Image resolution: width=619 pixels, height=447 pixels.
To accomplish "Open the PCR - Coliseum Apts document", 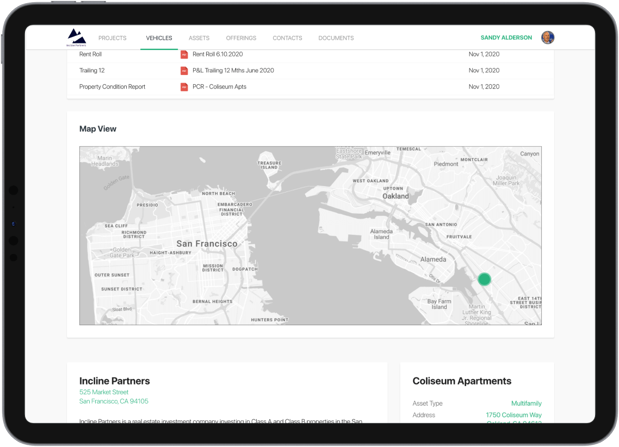I will [219, 87].
